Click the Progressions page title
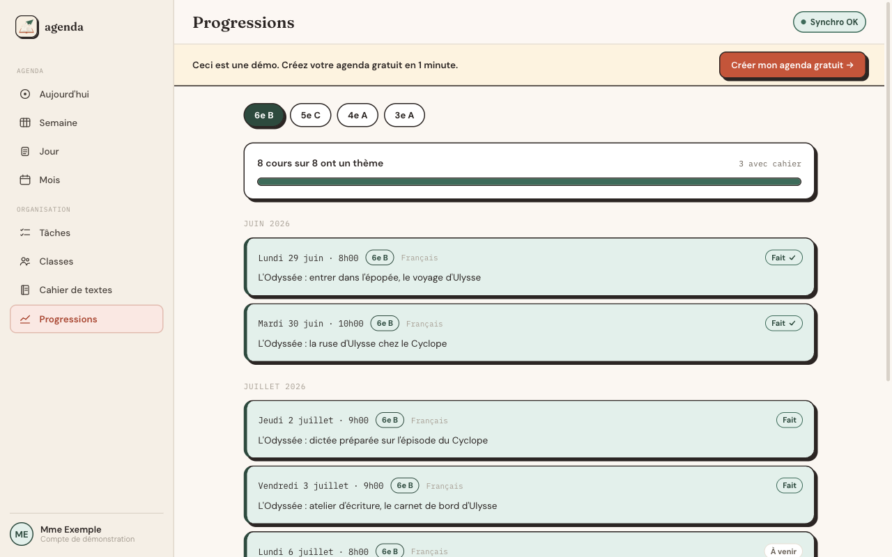The image size is (892, 557). point(243,22)
